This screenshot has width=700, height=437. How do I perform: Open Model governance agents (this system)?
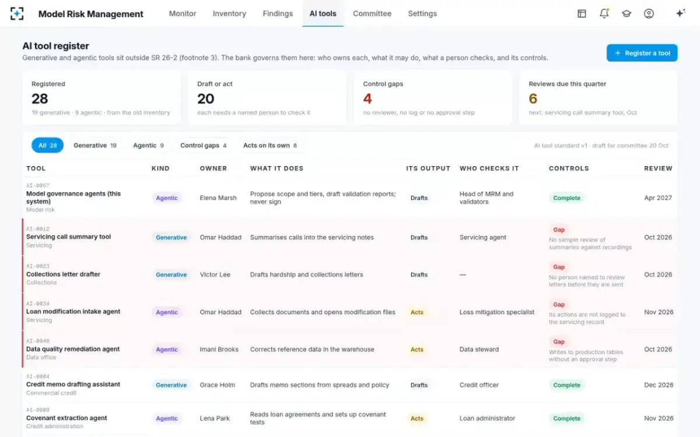coord(73,198)
